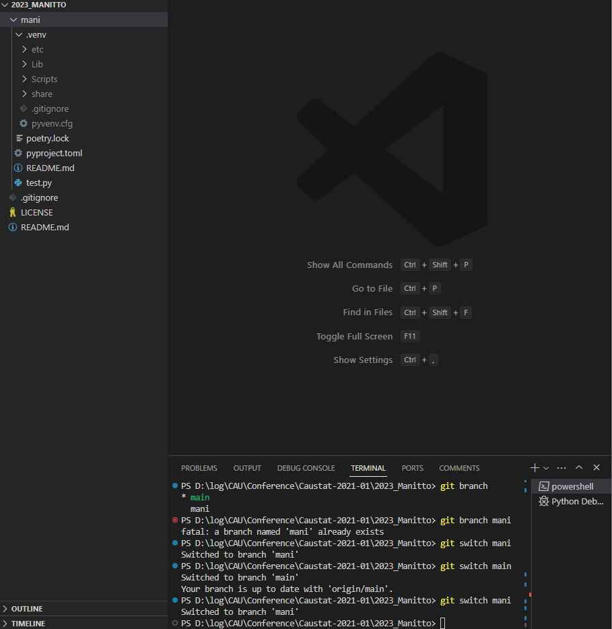Open the LICENSE file
612x629 pixels.
pyautogui.click(x=37, y=212)
